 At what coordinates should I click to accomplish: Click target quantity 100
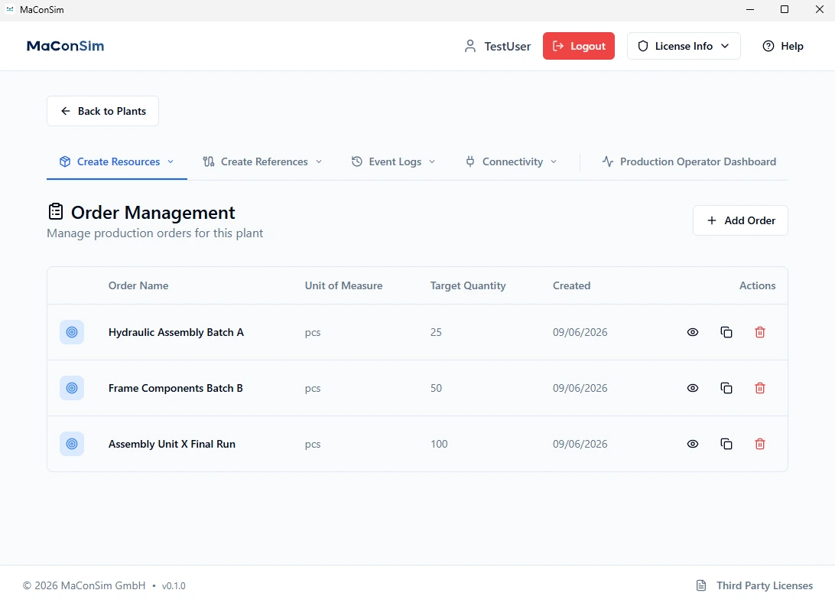[x=439, y=444]
